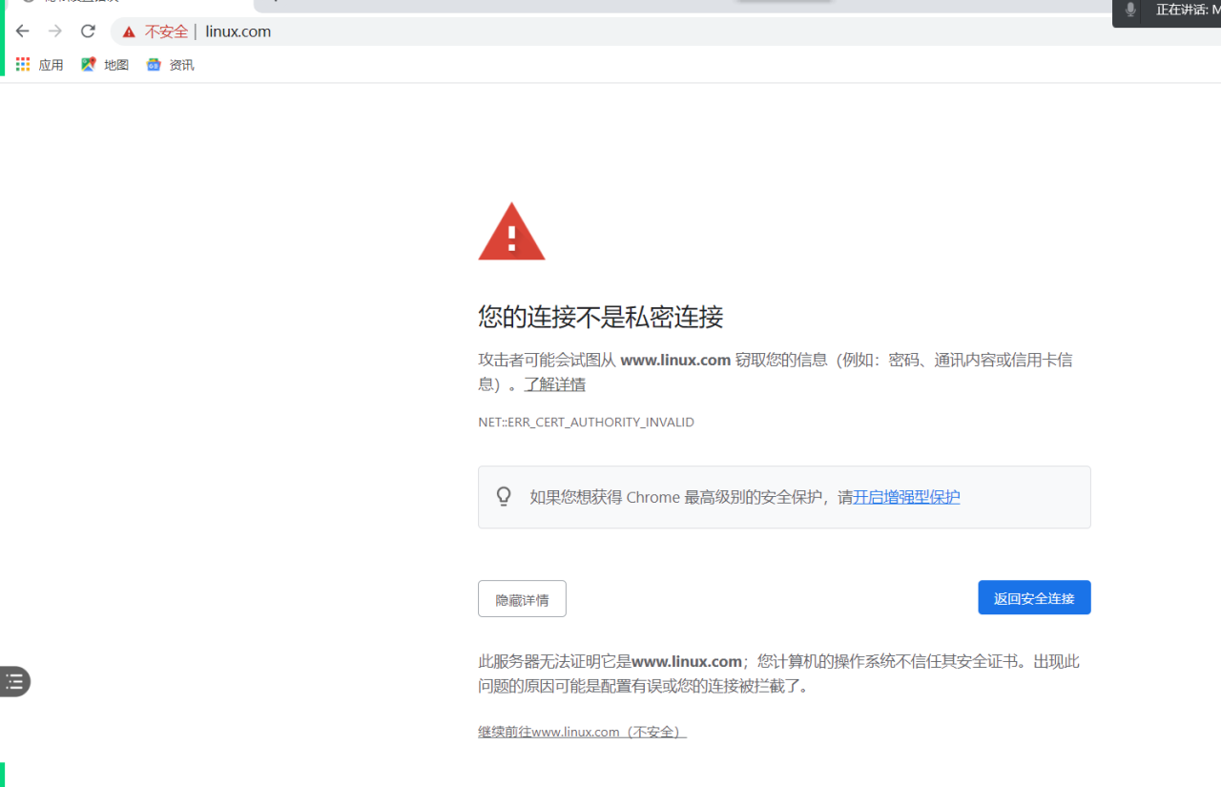Collapse details with the 隐藏详情 button
The width and height of the screenshot is (1221, 787).
click(522, 599)
